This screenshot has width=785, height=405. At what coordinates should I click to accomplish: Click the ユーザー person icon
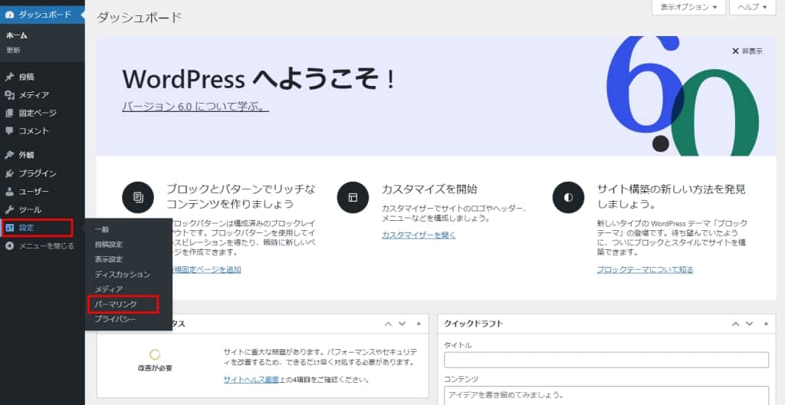click(x=9, y=191)
